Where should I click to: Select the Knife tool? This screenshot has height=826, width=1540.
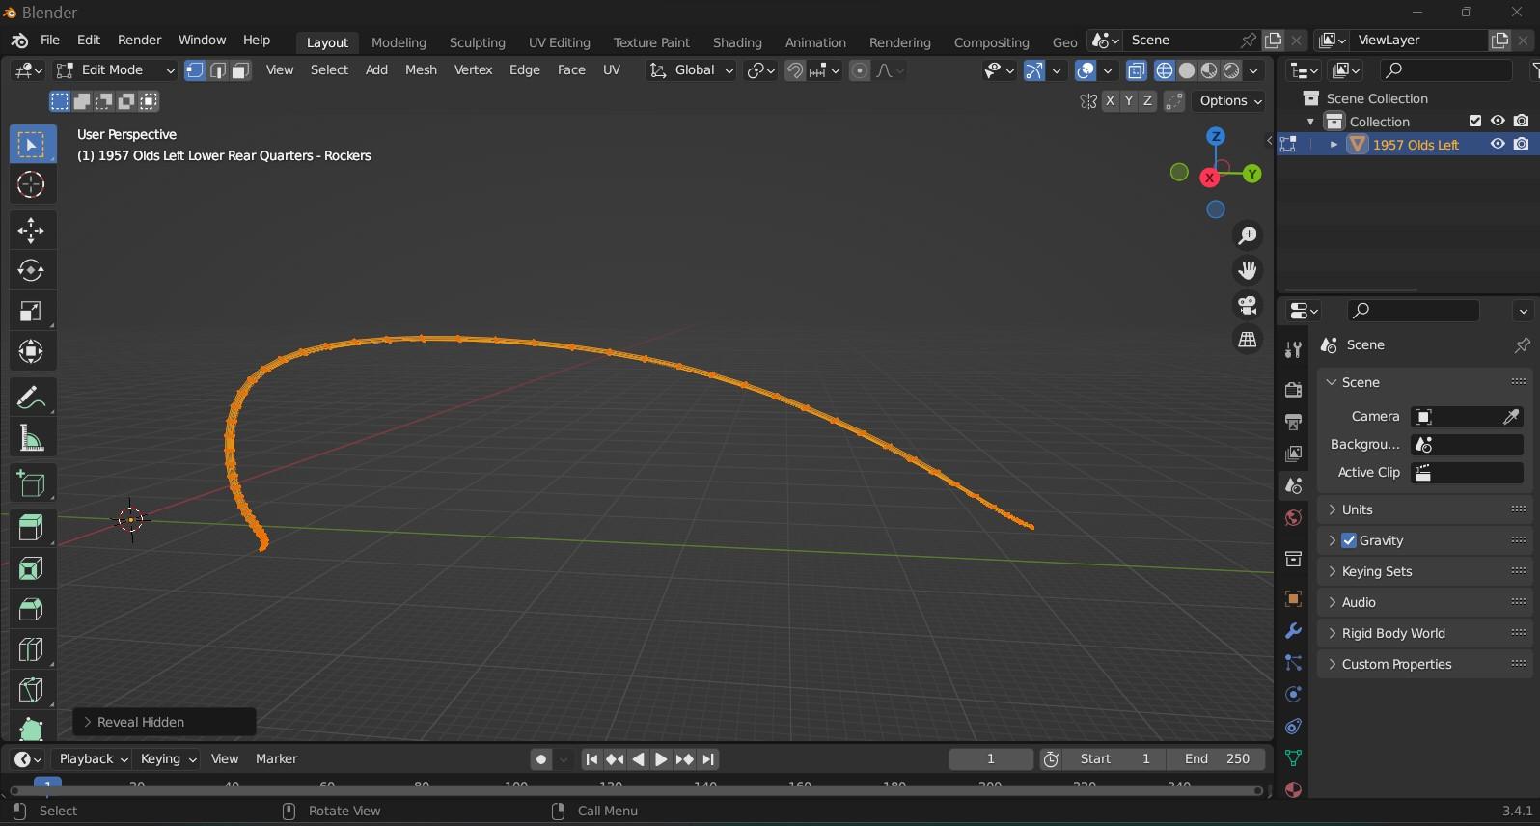coord(31,690)
